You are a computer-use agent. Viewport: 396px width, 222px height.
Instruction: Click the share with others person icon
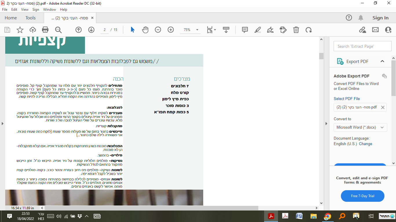click(x=388, y=30)
